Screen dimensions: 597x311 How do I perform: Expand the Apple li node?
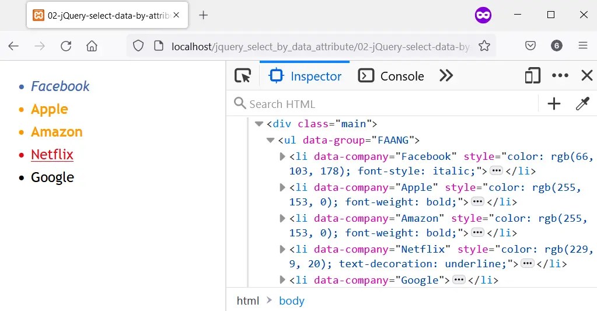[x=282, y=187]
